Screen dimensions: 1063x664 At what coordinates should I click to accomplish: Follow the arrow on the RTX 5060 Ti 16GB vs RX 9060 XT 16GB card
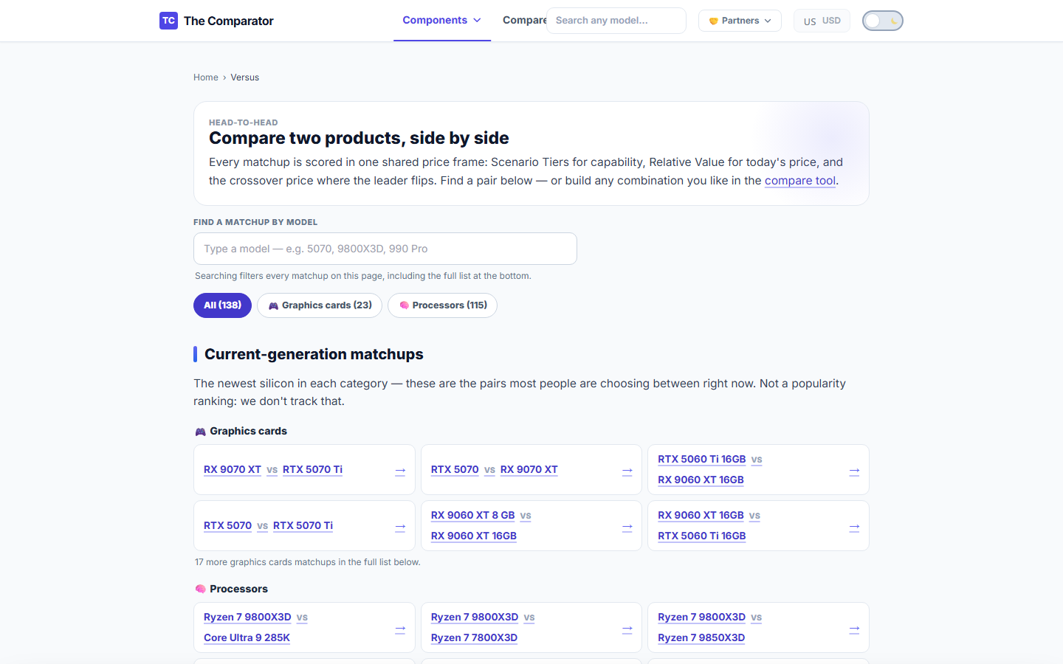tap(854, 471)
